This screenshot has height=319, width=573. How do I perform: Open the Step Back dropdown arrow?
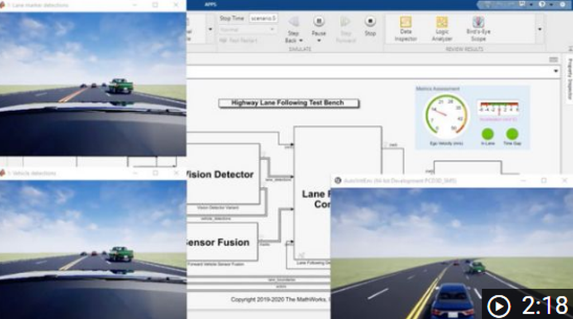click(x=301, y=41)
